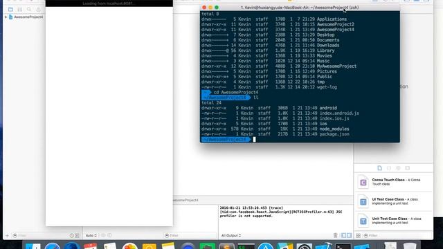Click AwesomeProject2 in the terminal listing
Image resolution: width=443 pixels, height=249 pixels.
pos(335,24)
